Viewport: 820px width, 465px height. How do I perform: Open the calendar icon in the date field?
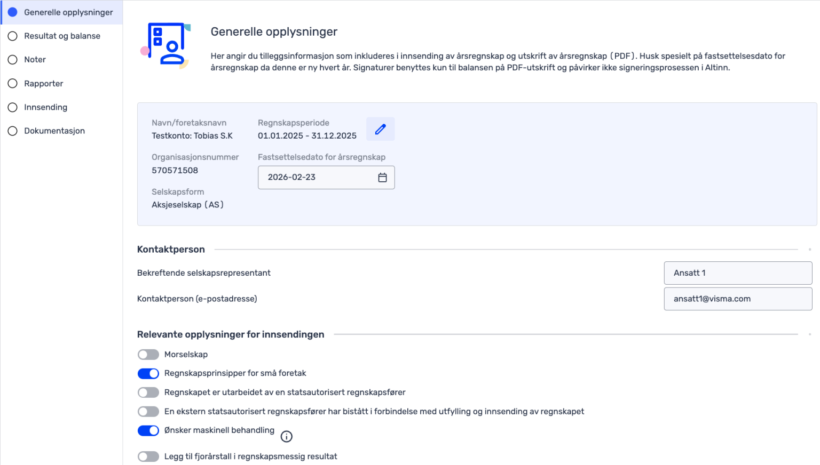[x=382, y=178]
